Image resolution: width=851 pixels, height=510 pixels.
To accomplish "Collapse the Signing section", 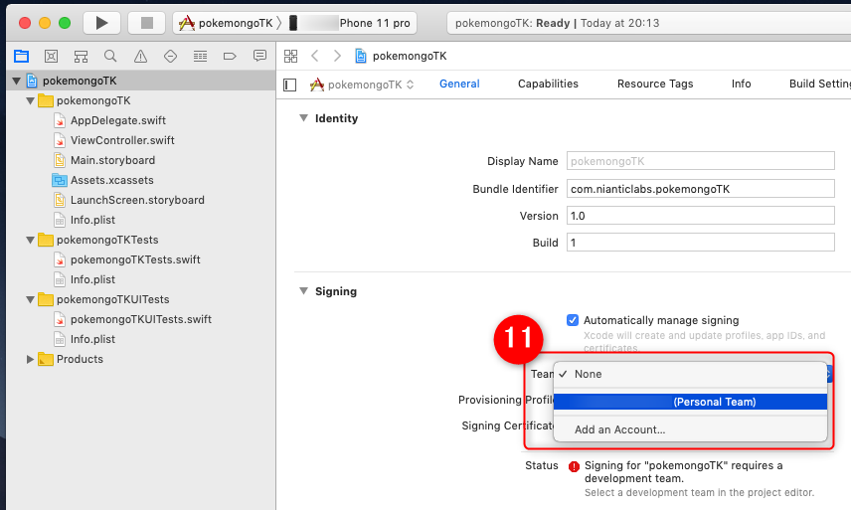I will click(x=303, y=291).
